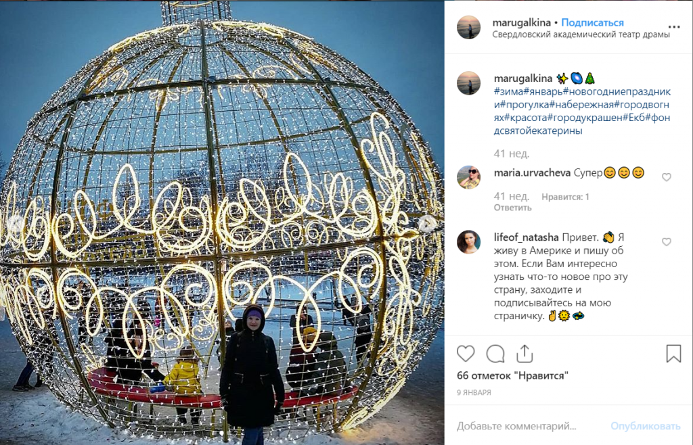This screenshot has height=445, width=693.
Task: Like maria.urvacheva's comment
Action: click(667, 177)
